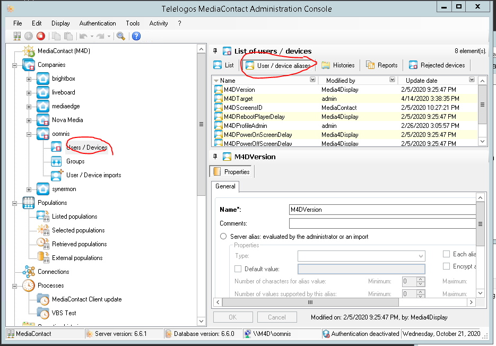This screenshot has height=346, width=496.
Task: Expand the synermon company node
Action: click(29, 189)
